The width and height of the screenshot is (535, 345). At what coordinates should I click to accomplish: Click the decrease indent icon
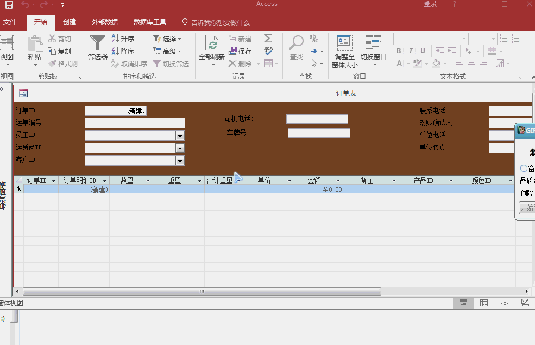pos(452,51)
